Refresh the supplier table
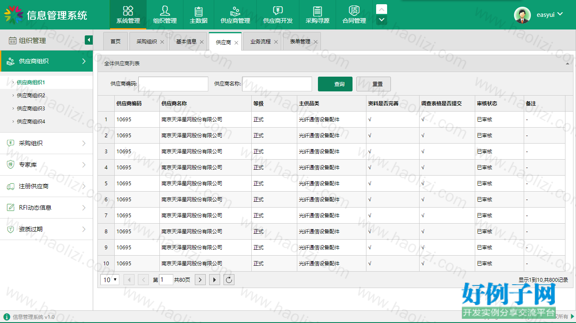 pos(229,280)
